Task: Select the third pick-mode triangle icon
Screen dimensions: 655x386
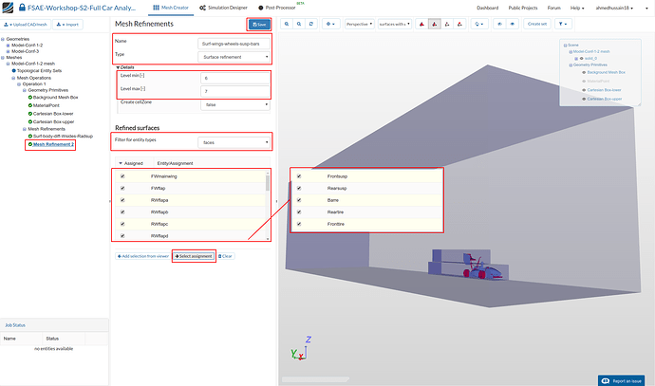Action: [x=447, y=25]
